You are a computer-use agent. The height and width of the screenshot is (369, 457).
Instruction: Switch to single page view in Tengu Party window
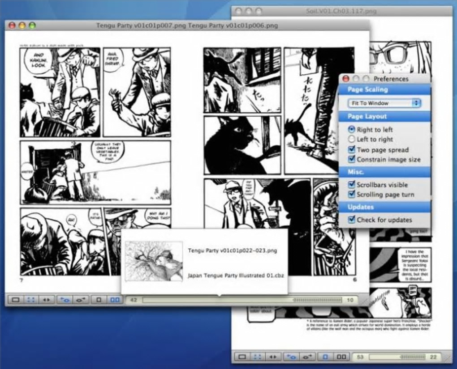(99, 299)
